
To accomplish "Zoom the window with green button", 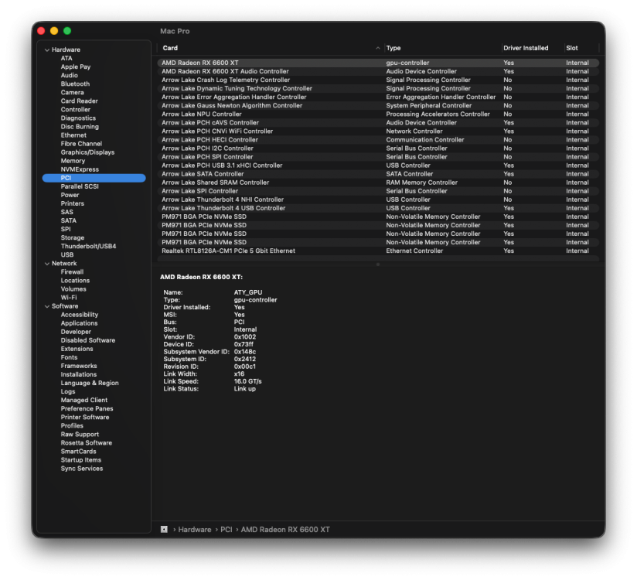I will pyautogui.click(x=67, y=31).
